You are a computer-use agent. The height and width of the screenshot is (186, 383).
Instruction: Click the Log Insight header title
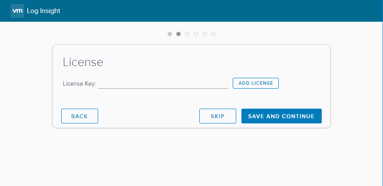click(43, 11)
